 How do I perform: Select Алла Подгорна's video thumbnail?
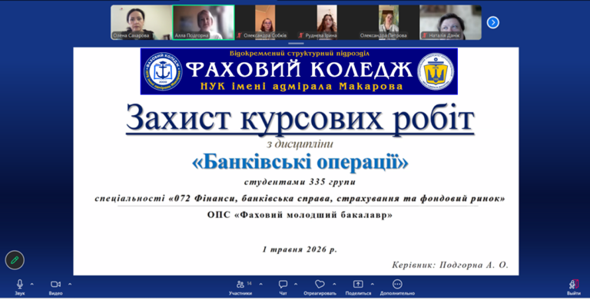point(203,22)
